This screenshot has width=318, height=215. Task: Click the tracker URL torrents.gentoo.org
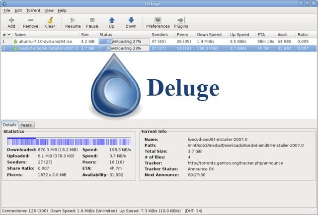[x=235, y=163]
